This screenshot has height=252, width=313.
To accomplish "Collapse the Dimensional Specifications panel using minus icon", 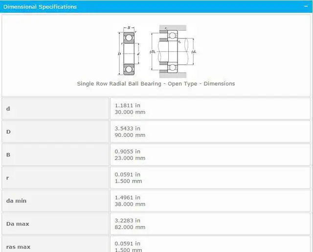I will click(306, 7).
